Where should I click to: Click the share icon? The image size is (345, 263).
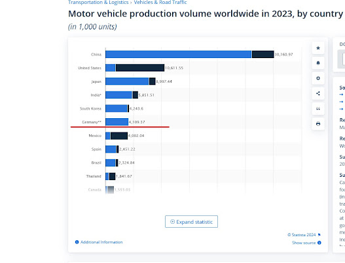(318, 93)
